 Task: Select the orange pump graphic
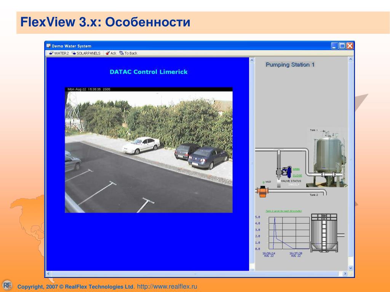(x=262, y=191)
